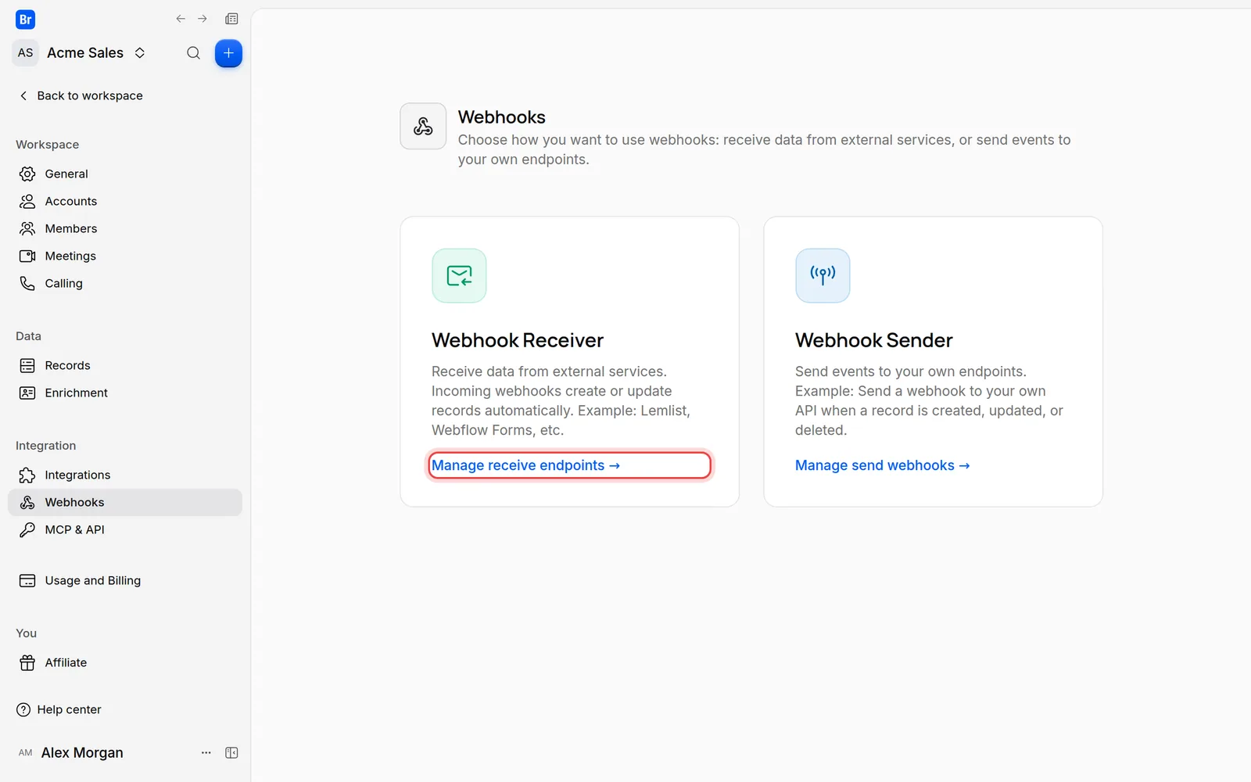The image size is (1251, 782).
Task: Open Usage and Billing
Action: click(125, 580)
